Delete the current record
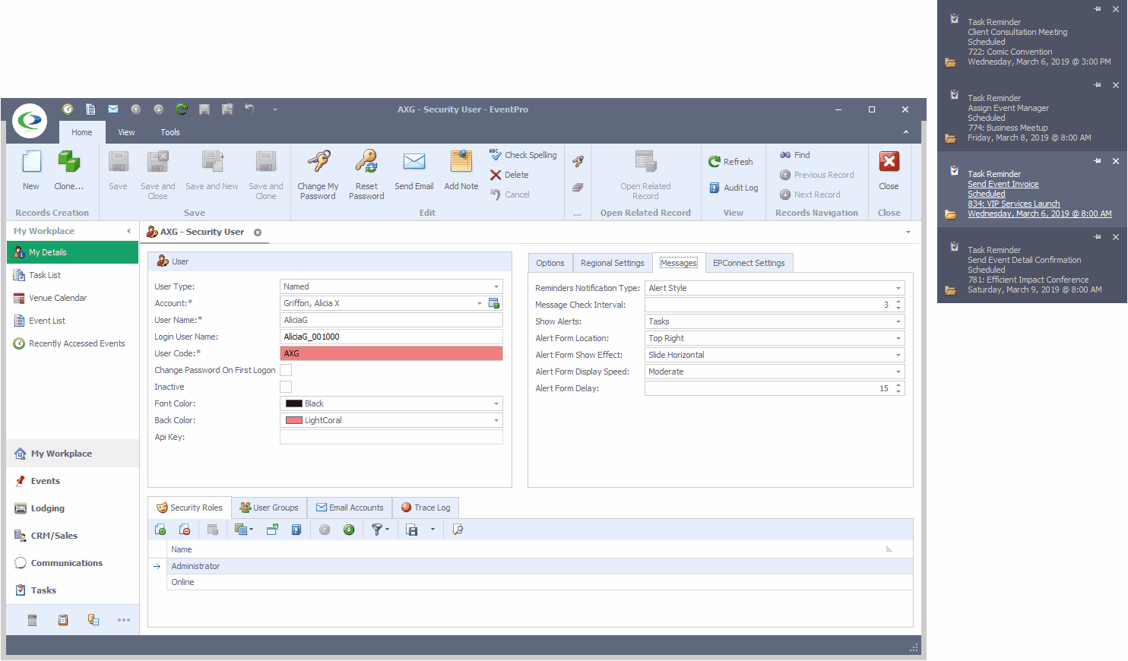Screen dimensions: 1128x661 coord(509,175)
